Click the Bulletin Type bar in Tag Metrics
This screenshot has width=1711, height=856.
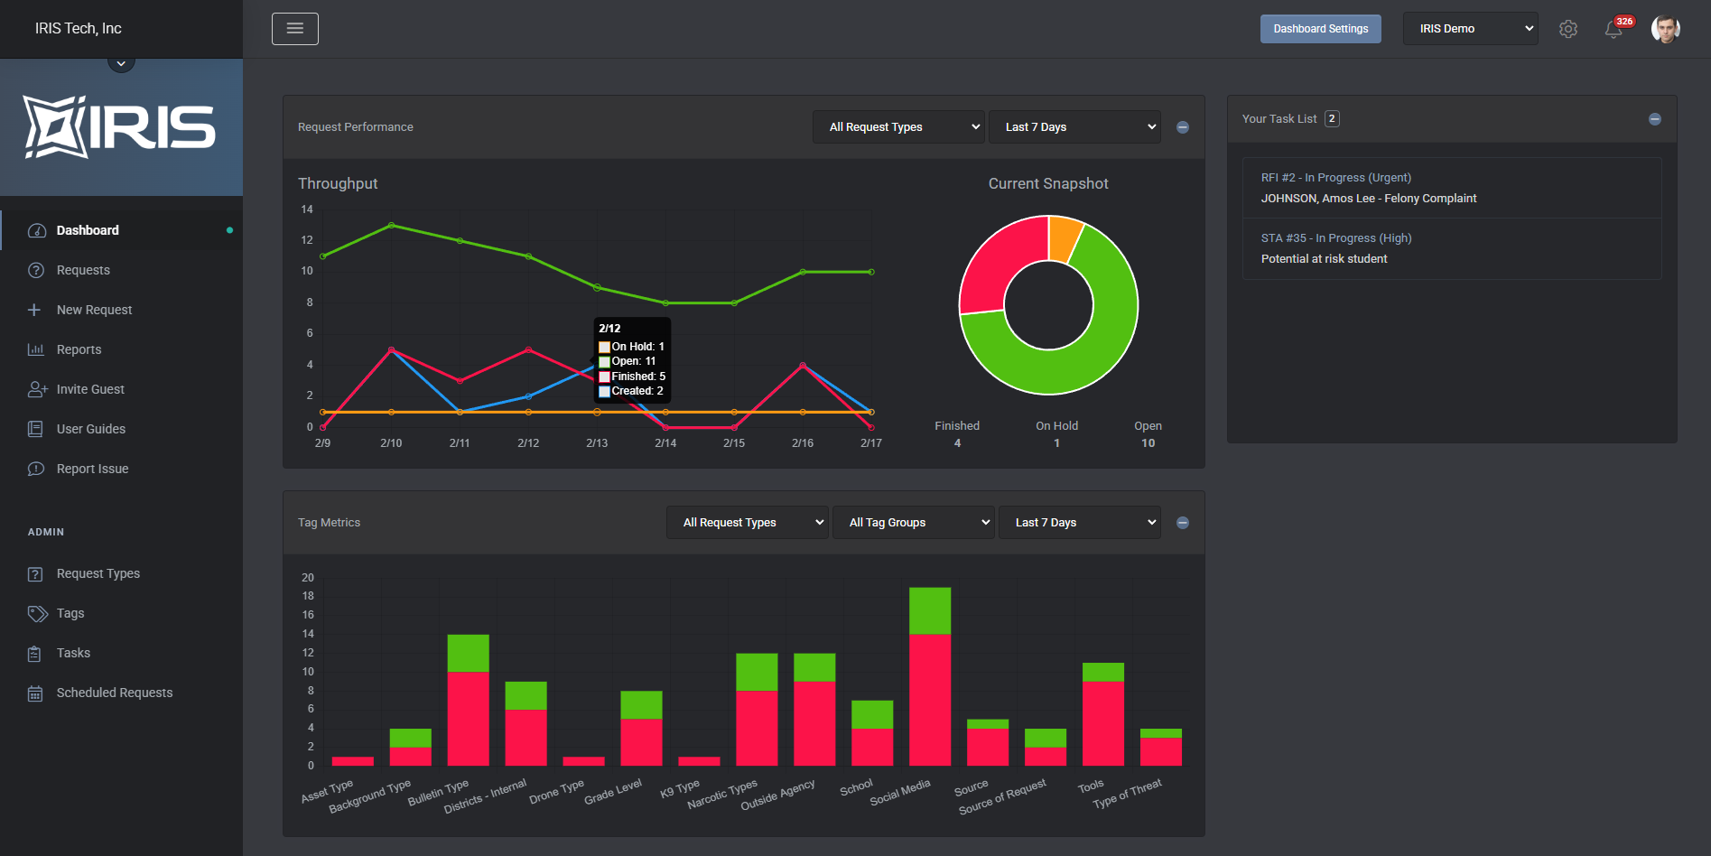pyautogui.click(x=468, y=700)
